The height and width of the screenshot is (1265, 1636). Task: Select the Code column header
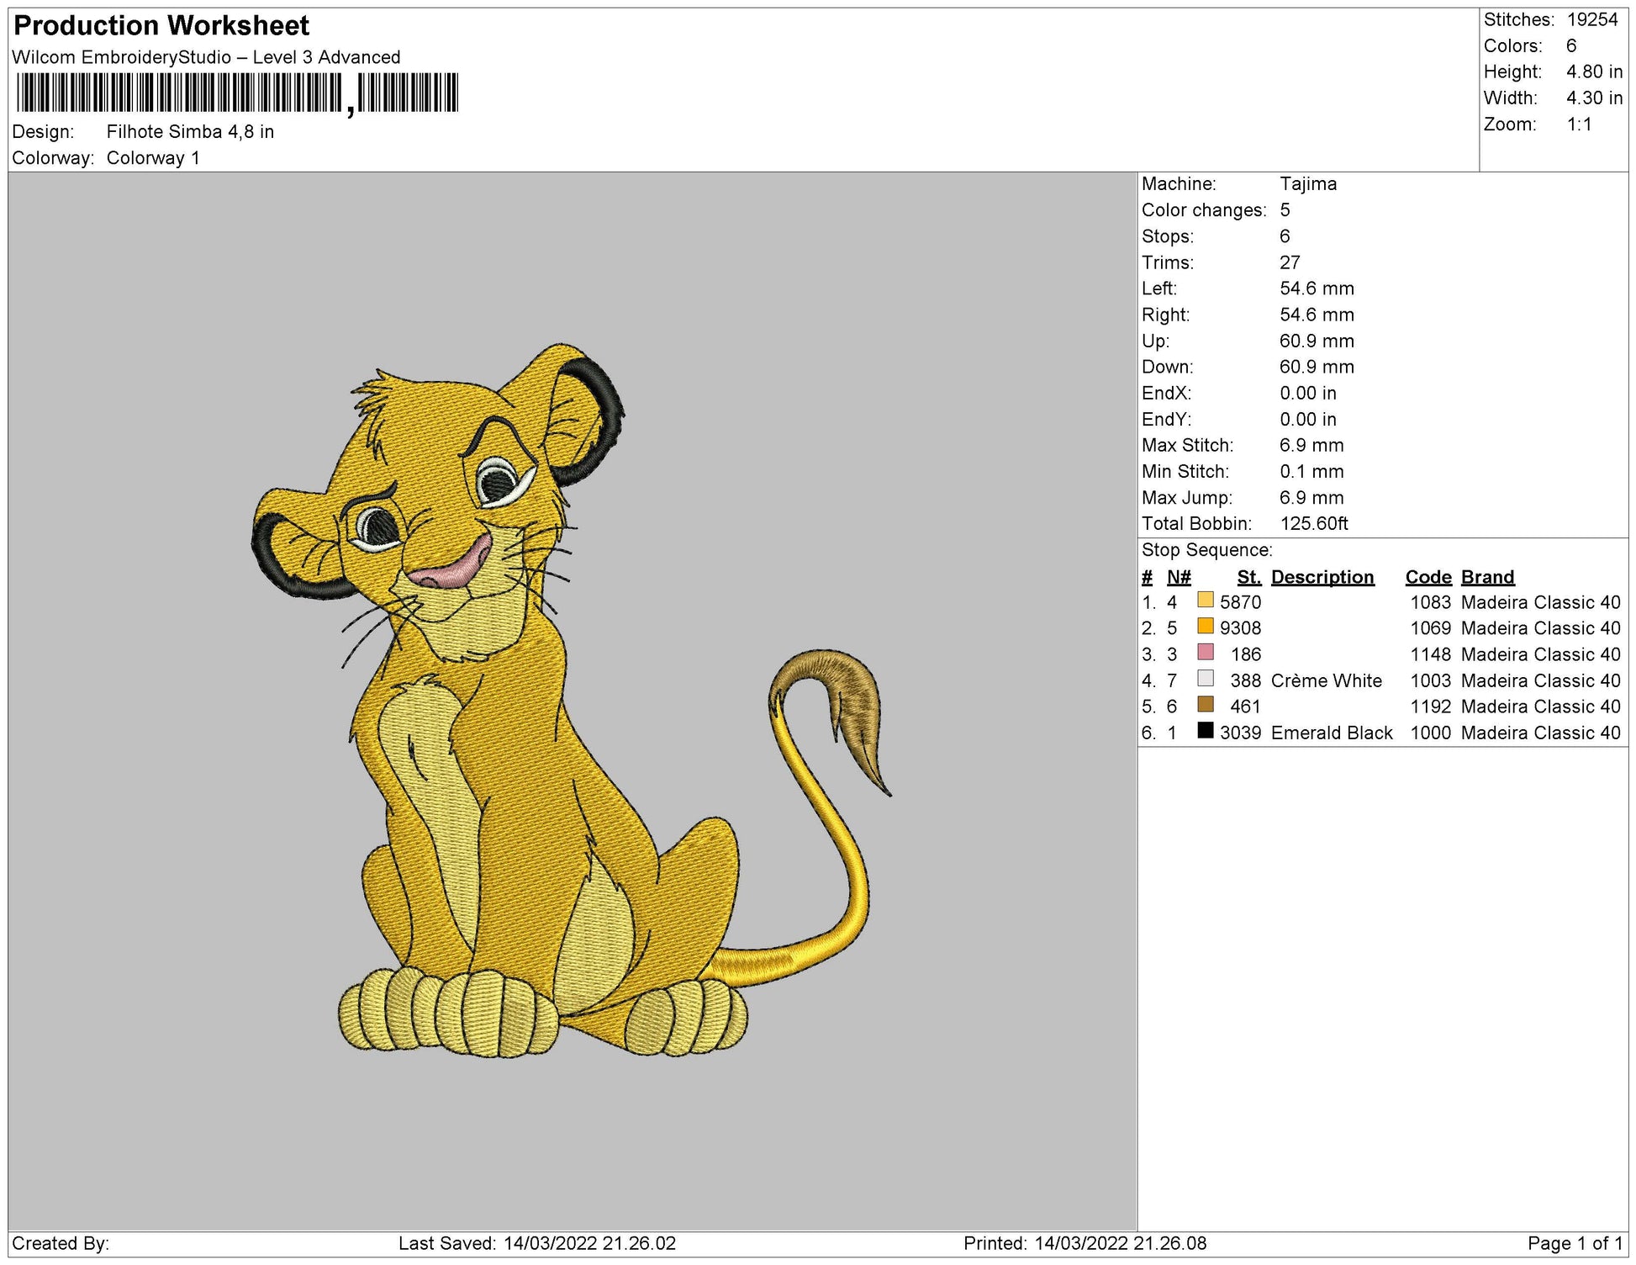click(1428, 577)
